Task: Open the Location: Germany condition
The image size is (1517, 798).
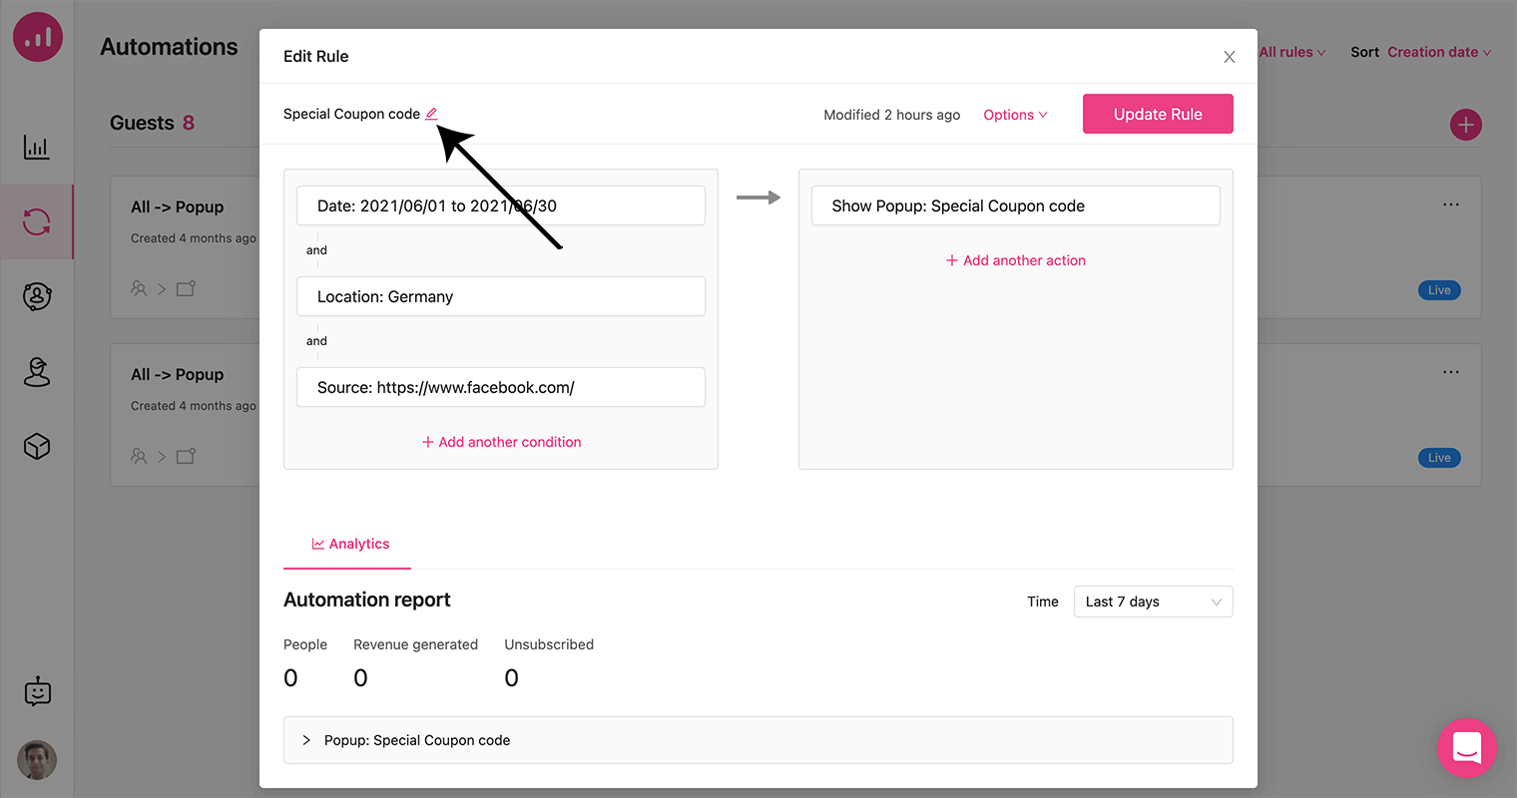Action: click(x=501, y=296)
